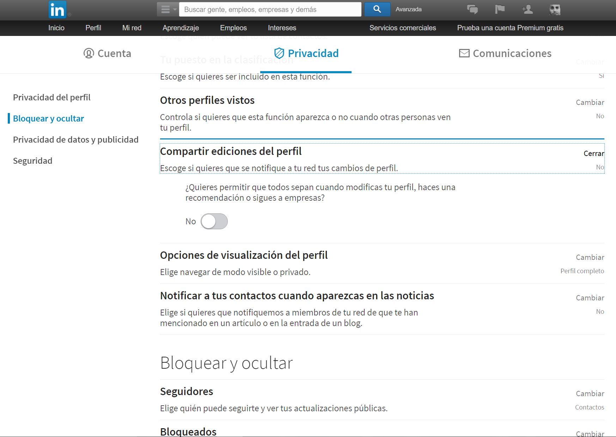The image size is (616, 437).
Task: Expand 'Notificar a tus contactos cuando aparezcas' heading
Action: click(297, 296)
